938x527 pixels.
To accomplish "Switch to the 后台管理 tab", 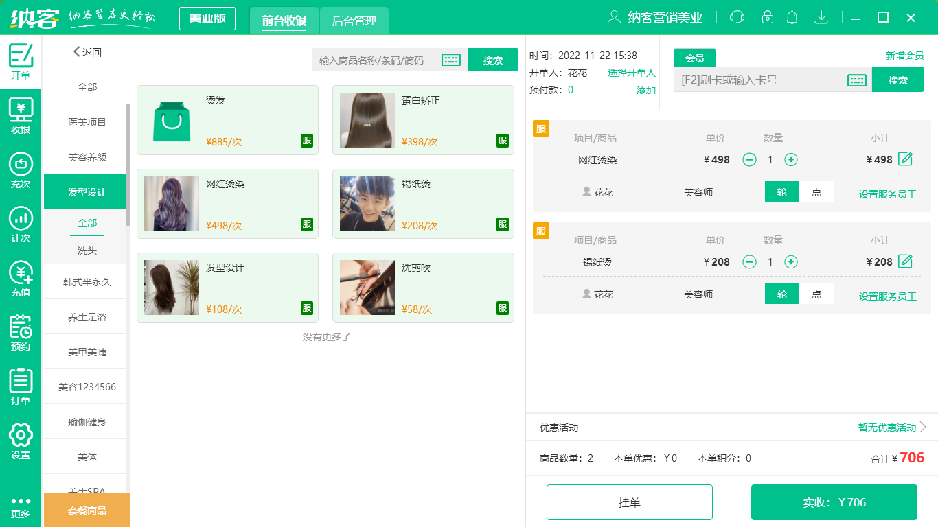I will point(355,21).
